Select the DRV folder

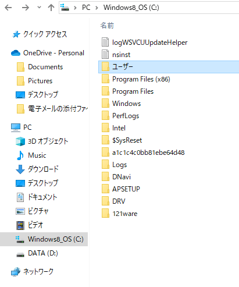pyautogui.click(x=119, y=201)
